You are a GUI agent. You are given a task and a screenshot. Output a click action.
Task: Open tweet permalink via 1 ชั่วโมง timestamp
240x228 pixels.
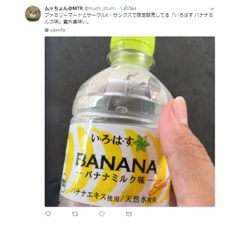click(128, 8)
